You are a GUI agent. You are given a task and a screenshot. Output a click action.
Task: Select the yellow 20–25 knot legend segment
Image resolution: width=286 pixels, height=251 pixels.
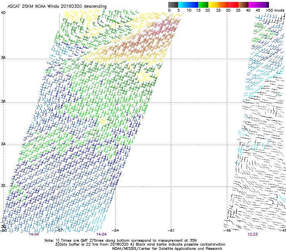pyautogui.click(x=213, y=5)
